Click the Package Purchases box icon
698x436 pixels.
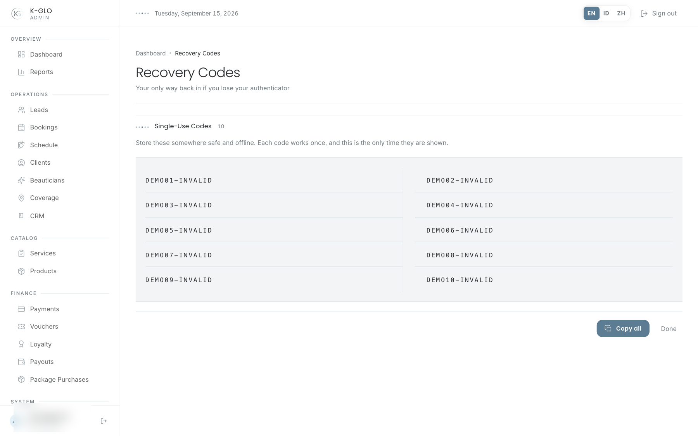click(x=21, y=379)
